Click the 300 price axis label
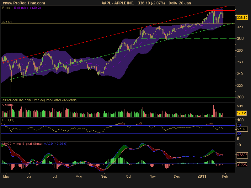 (240, 39)
